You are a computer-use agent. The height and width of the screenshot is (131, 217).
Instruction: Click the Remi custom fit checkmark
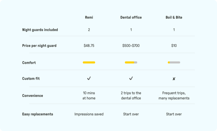[89, 78]
